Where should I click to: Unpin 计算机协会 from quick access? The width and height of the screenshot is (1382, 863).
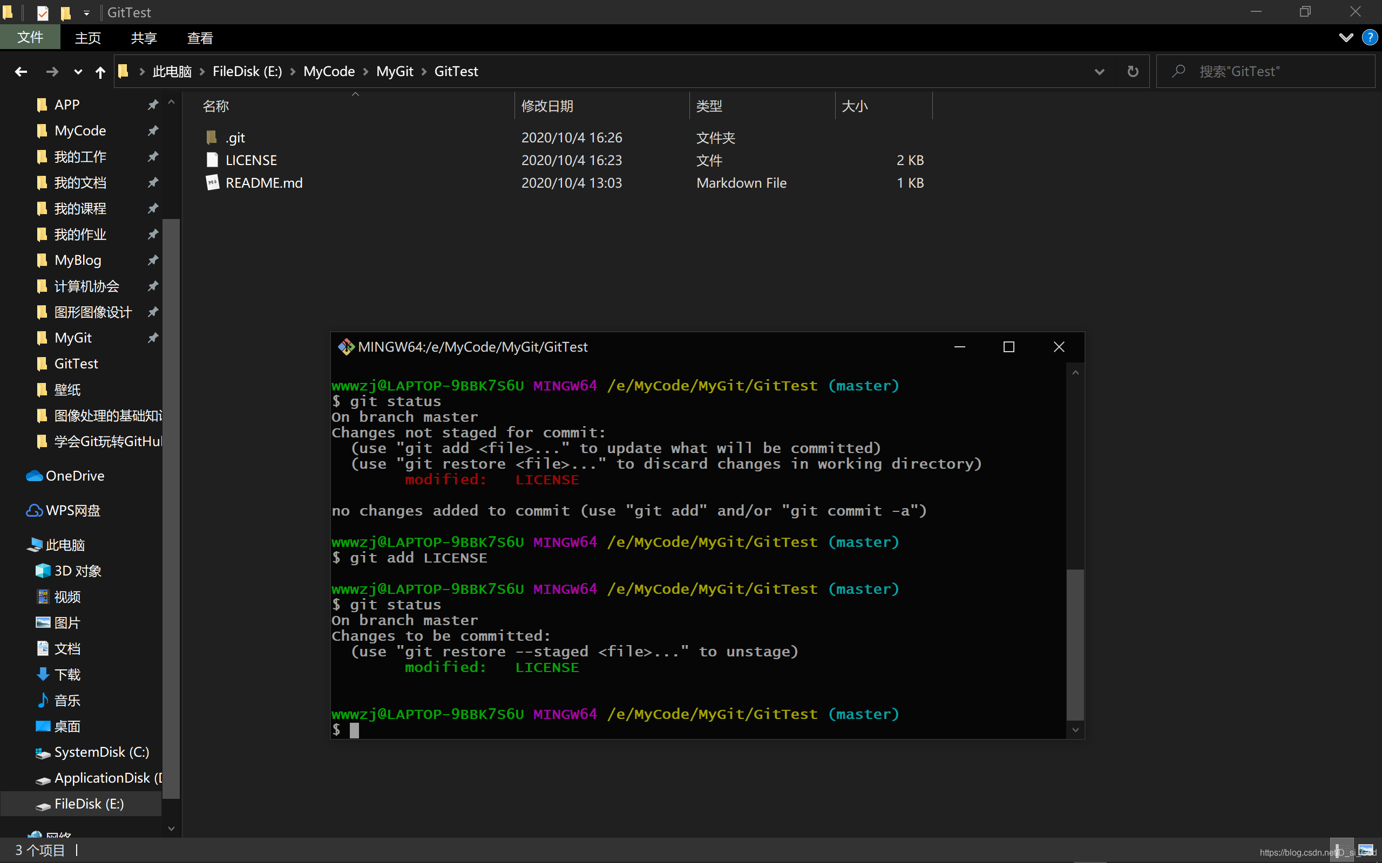coord(153,286)
